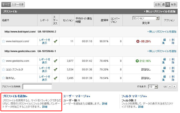
Task: Open プロファイルを追加 link
Action: click(x=15, y=96)
